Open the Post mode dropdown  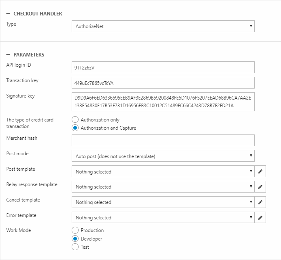(x=163, y=156)
